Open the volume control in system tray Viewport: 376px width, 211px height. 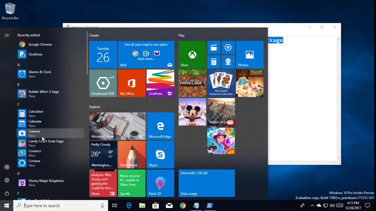coord(332,205)
